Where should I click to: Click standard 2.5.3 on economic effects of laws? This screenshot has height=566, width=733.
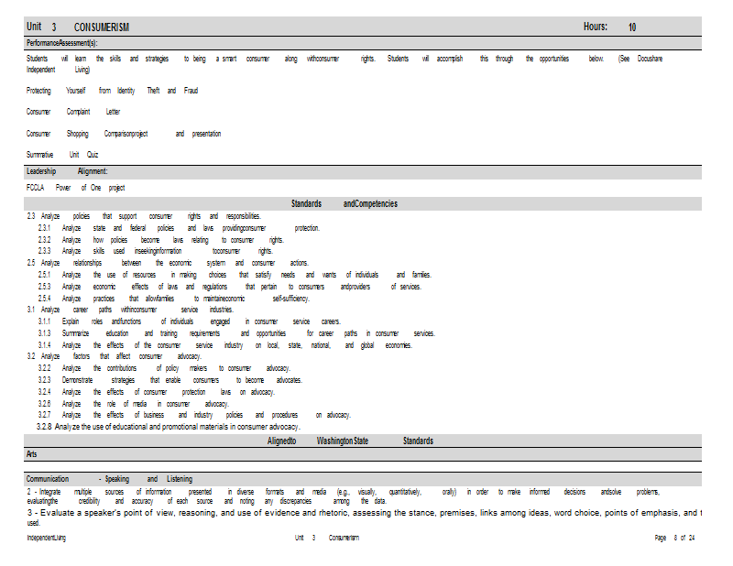click(230, 287)
